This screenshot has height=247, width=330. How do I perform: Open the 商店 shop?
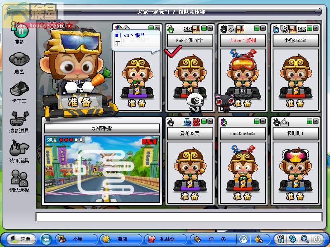click(x=121, y=239)
